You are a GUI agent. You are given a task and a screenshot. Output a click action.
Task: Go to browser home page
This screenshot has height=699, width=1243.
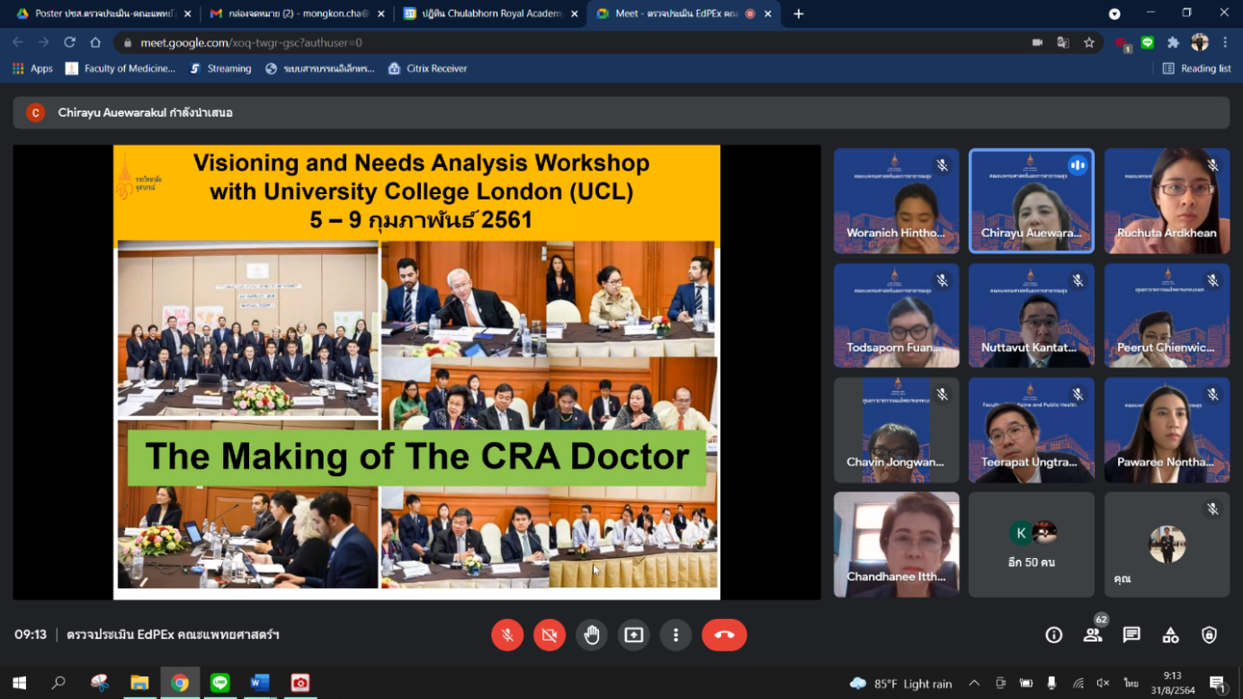[x=95, y=42]
